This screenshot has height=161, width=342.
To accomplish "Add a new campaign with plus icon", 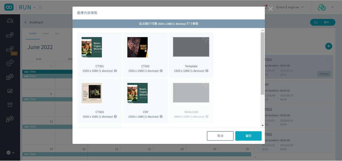I will click(329, 46).
